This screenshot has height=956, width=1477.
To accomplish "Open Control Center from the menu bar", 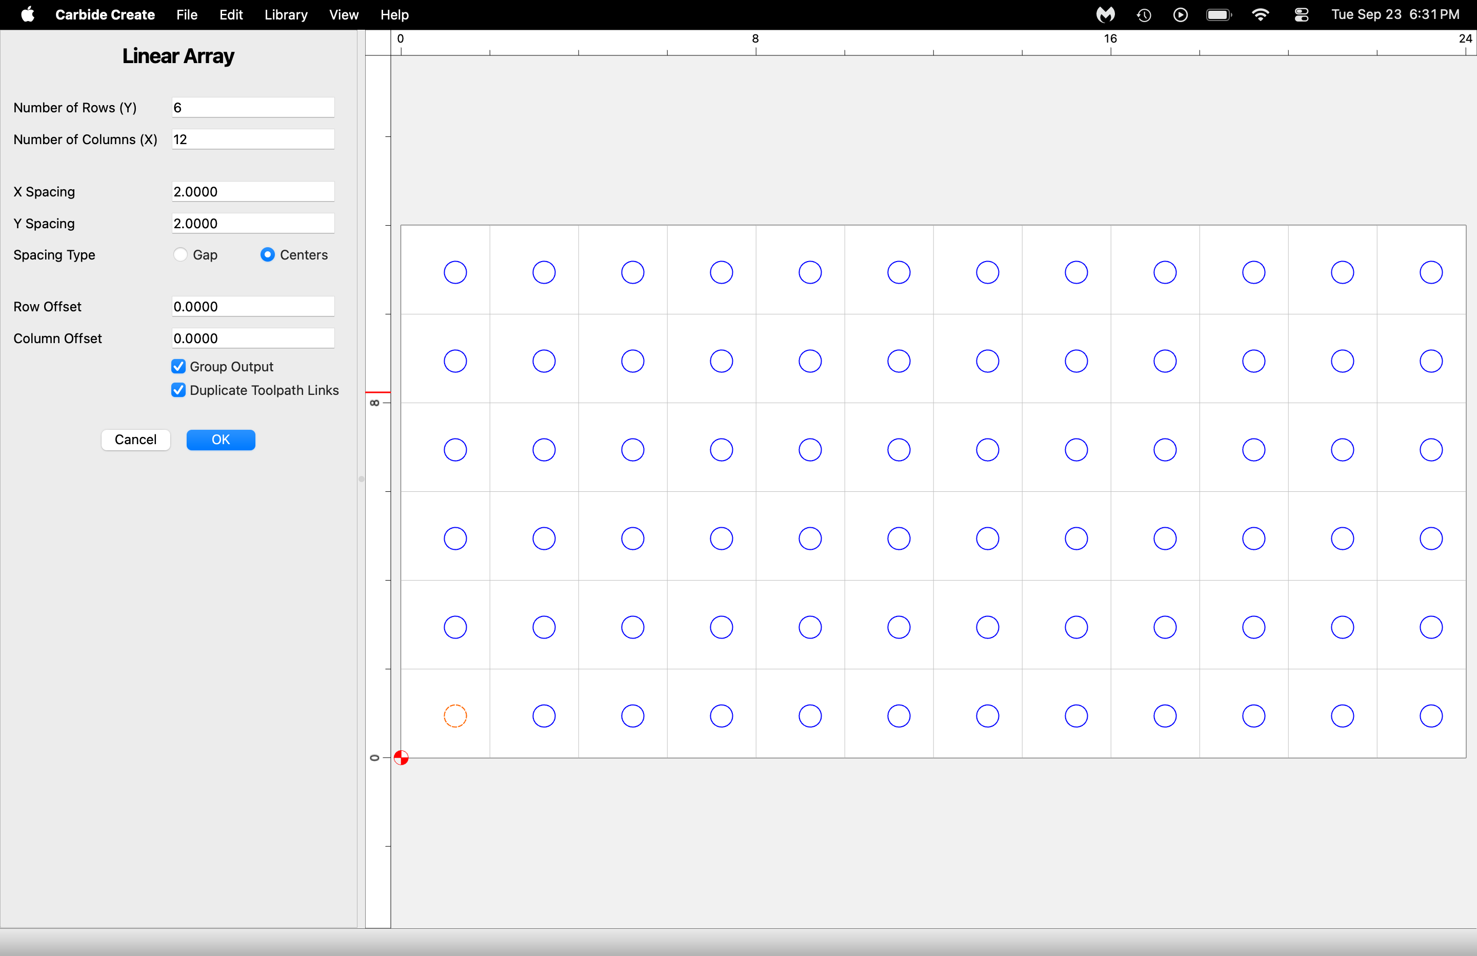I will pyautogui.click(x=1302, y=14).
